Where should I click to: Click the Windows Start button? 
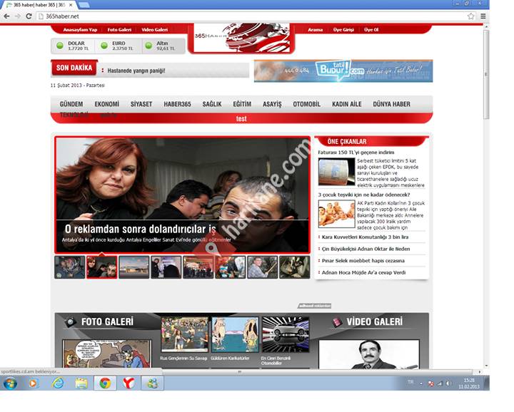(10, 383)
